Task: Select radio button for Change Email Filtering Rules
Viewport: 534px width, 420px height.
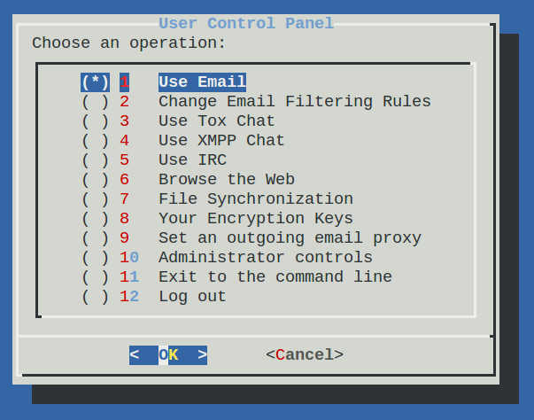Action: point(95,102)
